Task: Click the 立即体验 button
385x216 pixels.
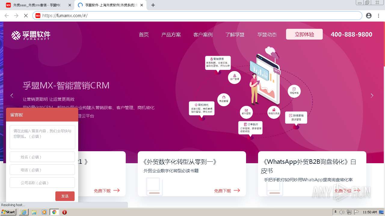Action: [304, 34]
